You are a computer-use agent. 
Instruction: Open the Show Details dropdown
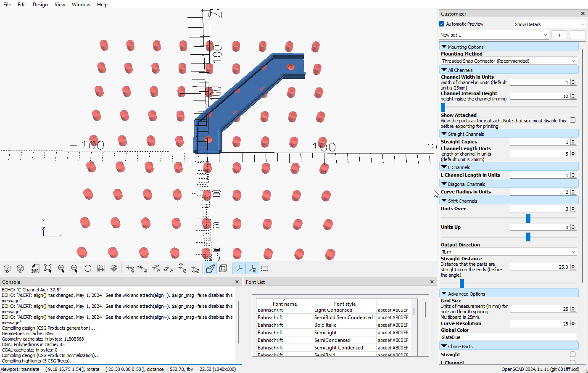[549, 24]
